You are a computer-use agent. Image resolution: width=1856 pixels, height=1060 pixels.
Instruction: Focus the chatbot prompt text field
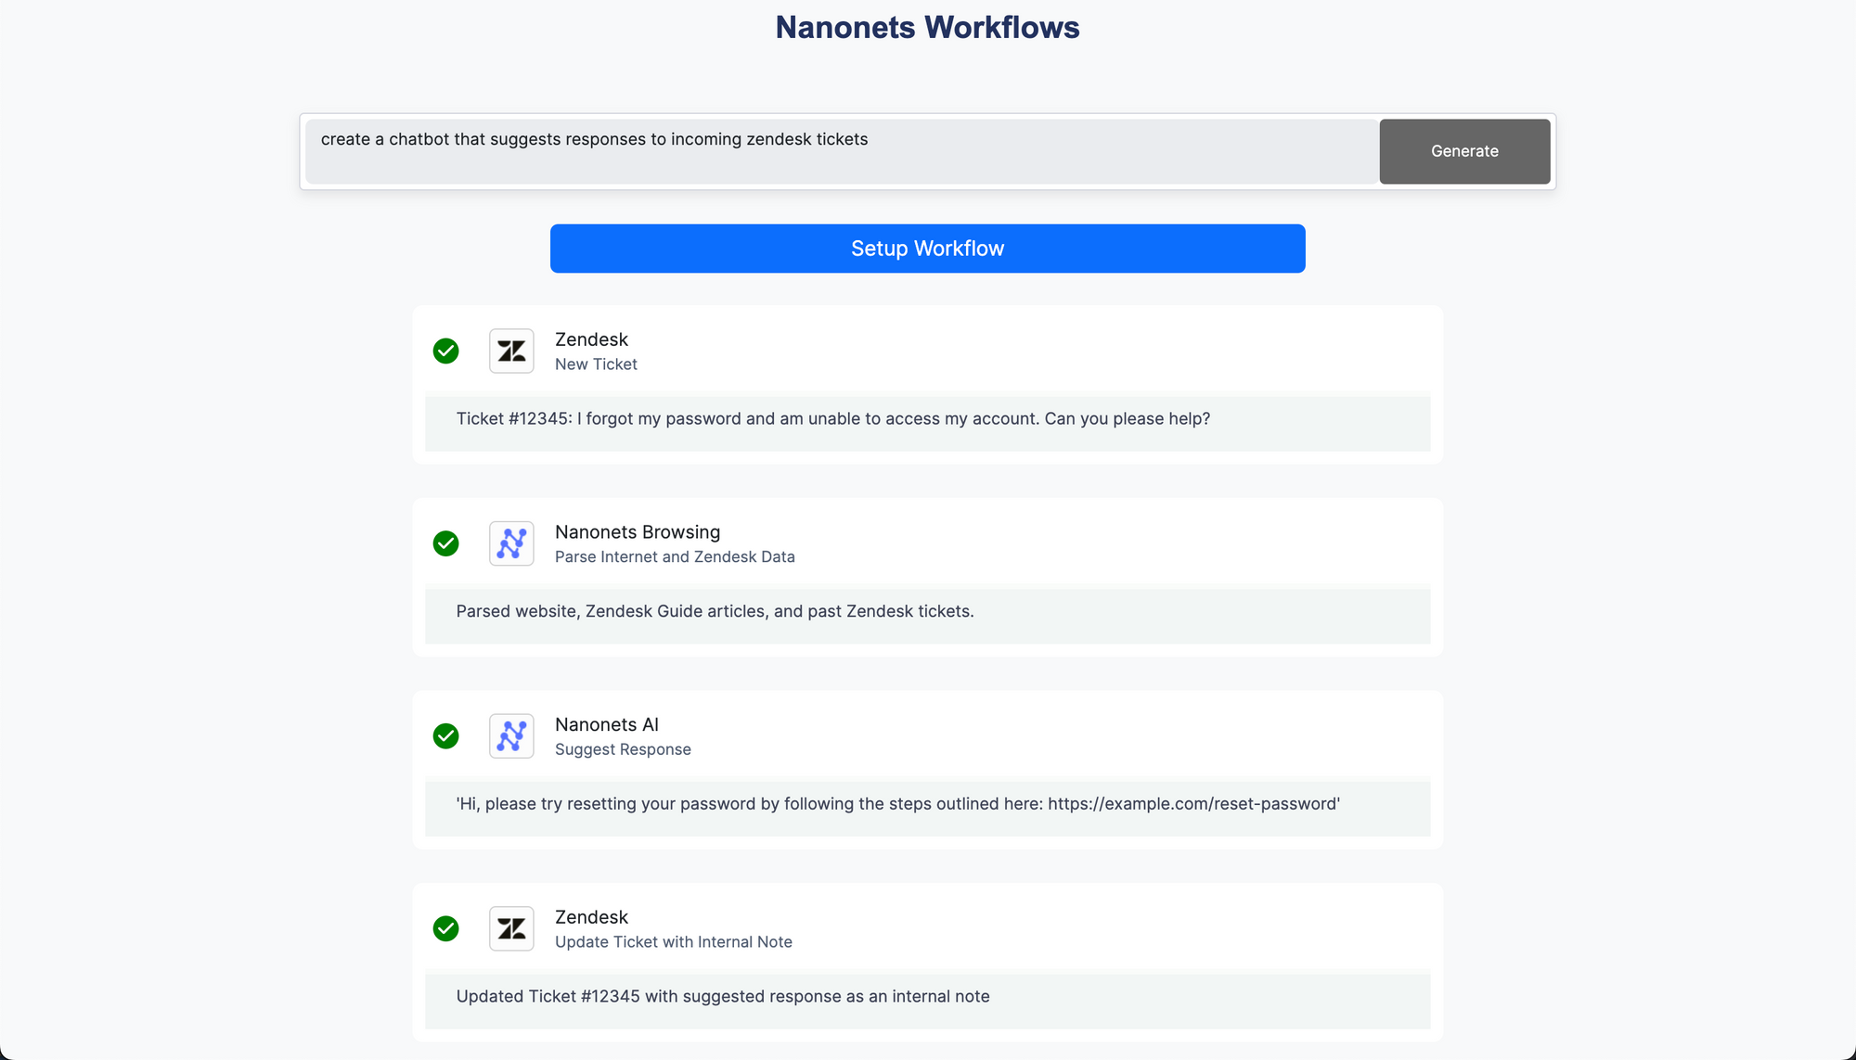[840, 151]
